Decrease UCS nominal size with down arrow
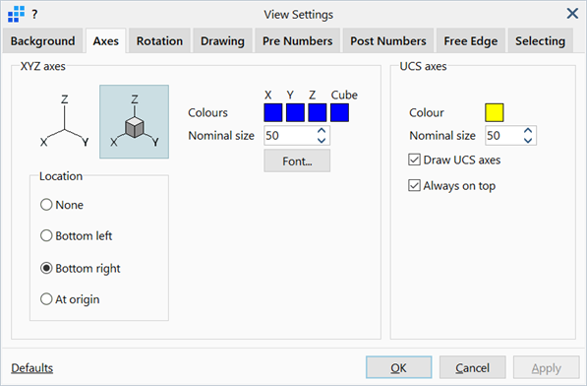This screenshot has height=386, width=587. point(528,140)
